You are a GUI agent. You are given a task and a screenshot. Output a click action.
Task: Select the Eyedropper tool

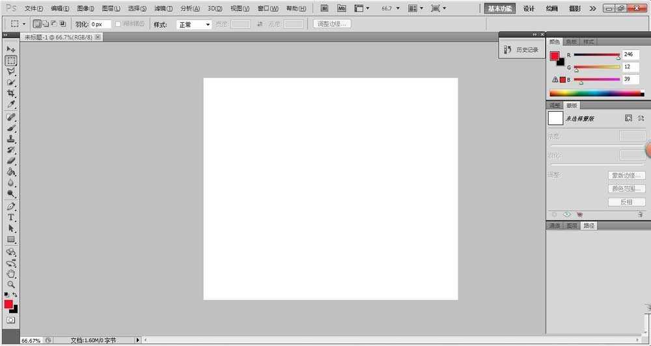point(11,105)
